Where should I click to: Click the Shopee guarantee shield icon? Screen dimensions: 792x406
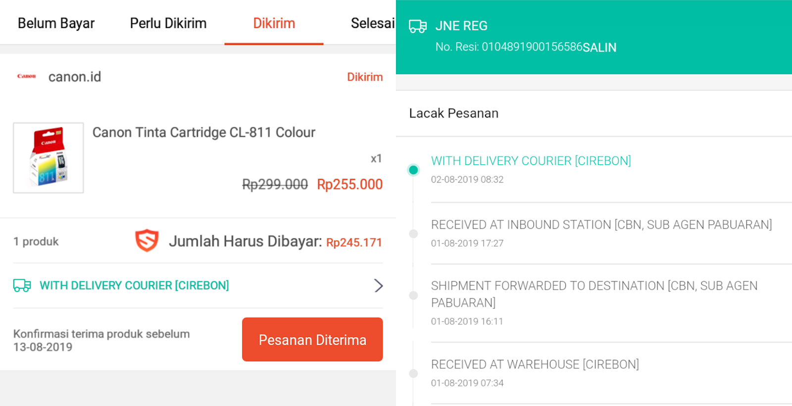click(146, 241)
